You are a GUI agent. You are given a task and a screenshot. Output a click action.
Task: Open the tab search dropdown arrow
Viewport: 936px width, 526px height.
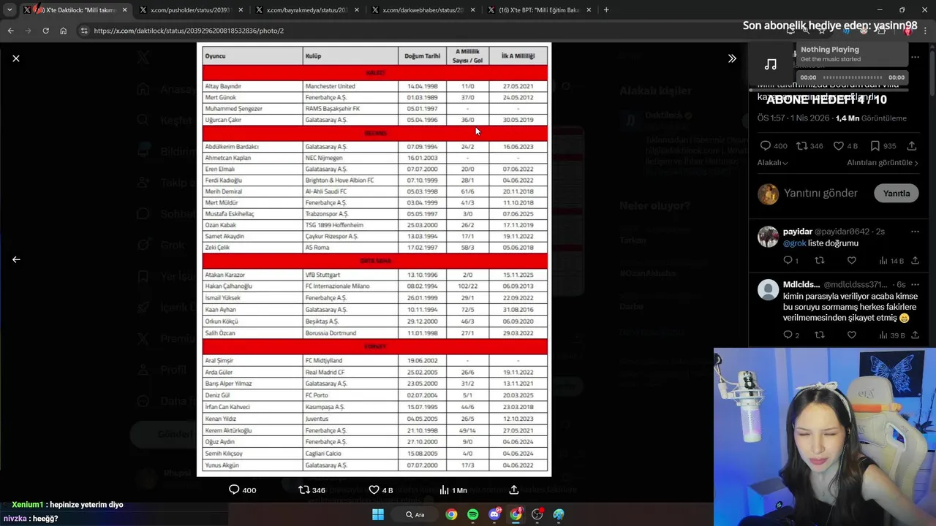tap(9, 9)
